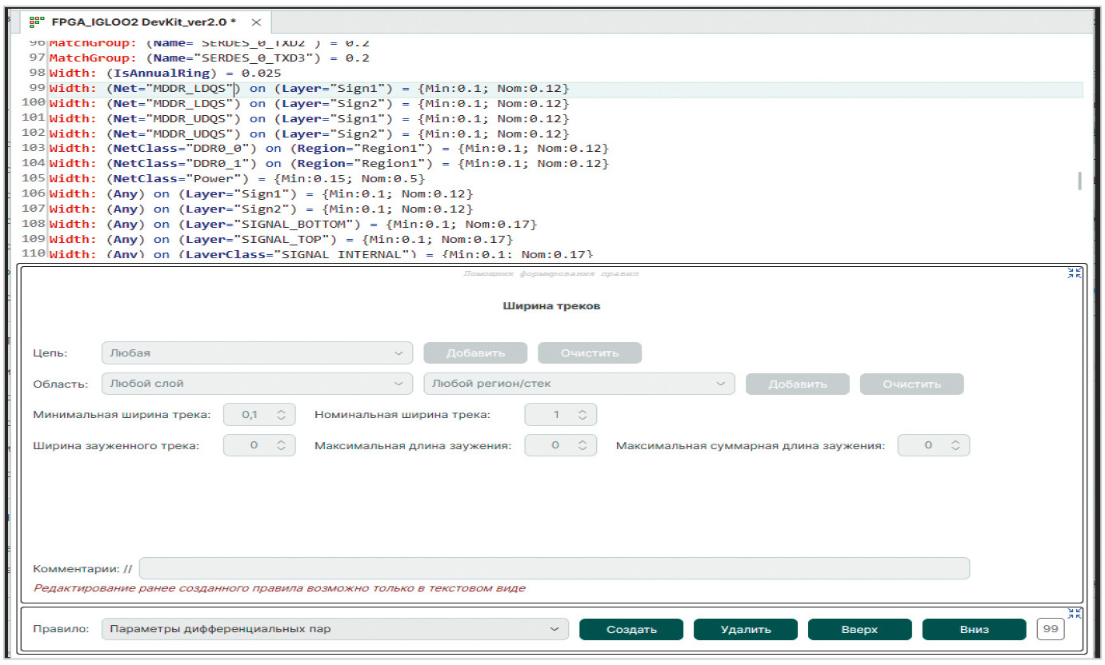Click line 100 MDDR_LDQS on Sign2 rule
Viewport: 1105px width, 665px height.
pos(309,103)
